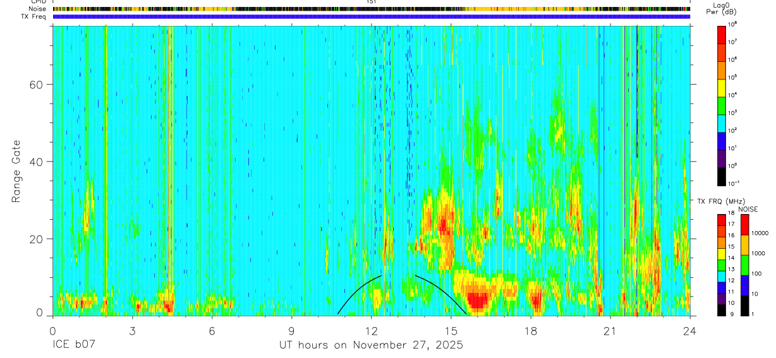Image resolution: width=776 pixels, height=358 pixels.
Task: Click the '21' UT hour tick label
Action: pos(610,330)
